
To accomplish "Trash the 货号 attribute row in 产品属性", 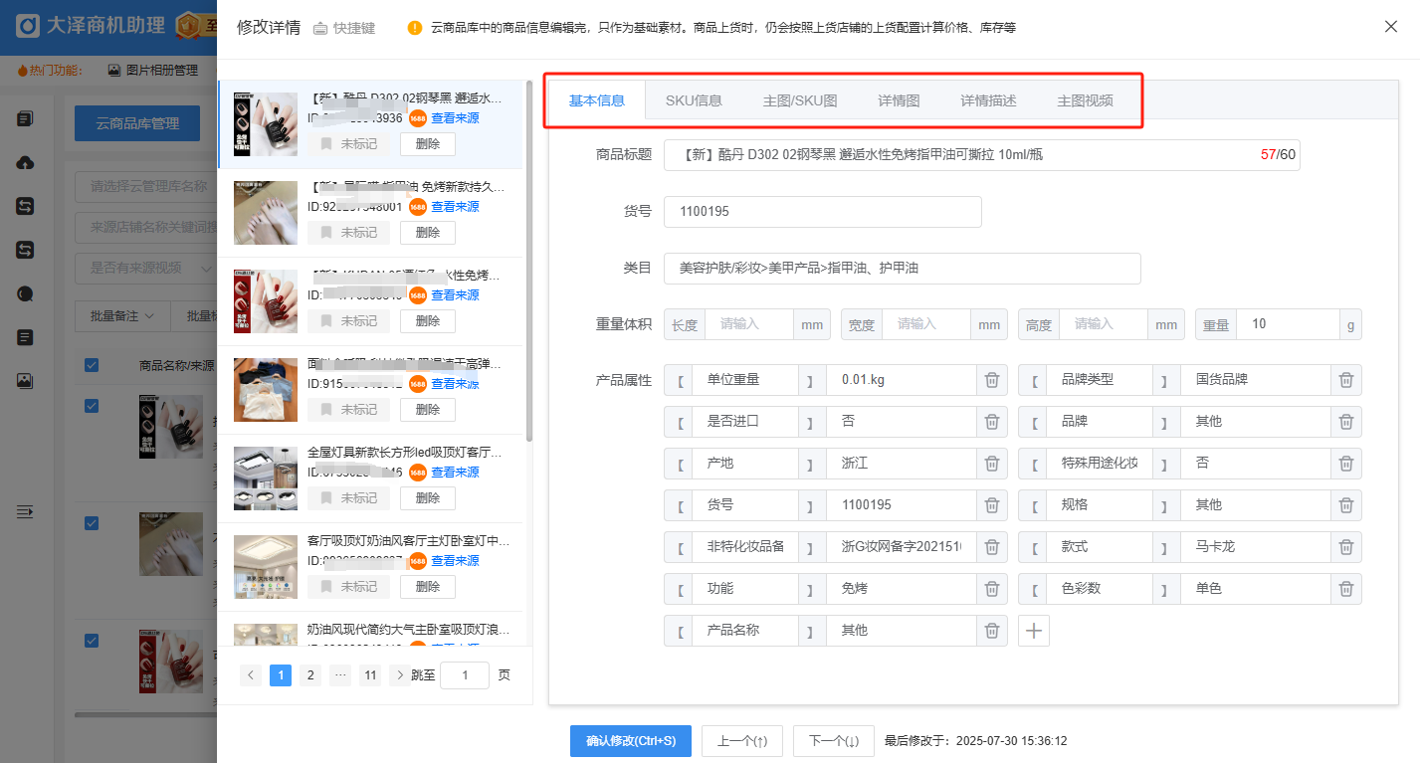I will [992, 505].
